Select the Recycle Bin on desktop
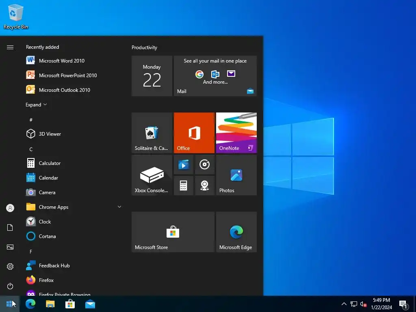416x312 pixels. point(16,16)
